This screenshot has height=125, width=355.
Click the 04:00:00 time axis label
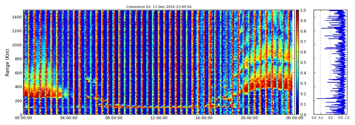tap(68, 118)
